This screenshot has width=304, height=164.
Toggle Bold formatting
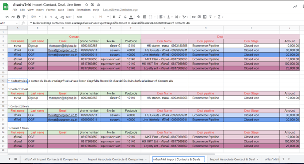coord(114,17)
